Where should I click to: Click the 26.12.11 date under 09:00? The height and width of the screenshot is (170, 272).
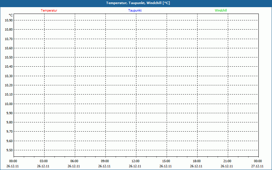[104, 166]
